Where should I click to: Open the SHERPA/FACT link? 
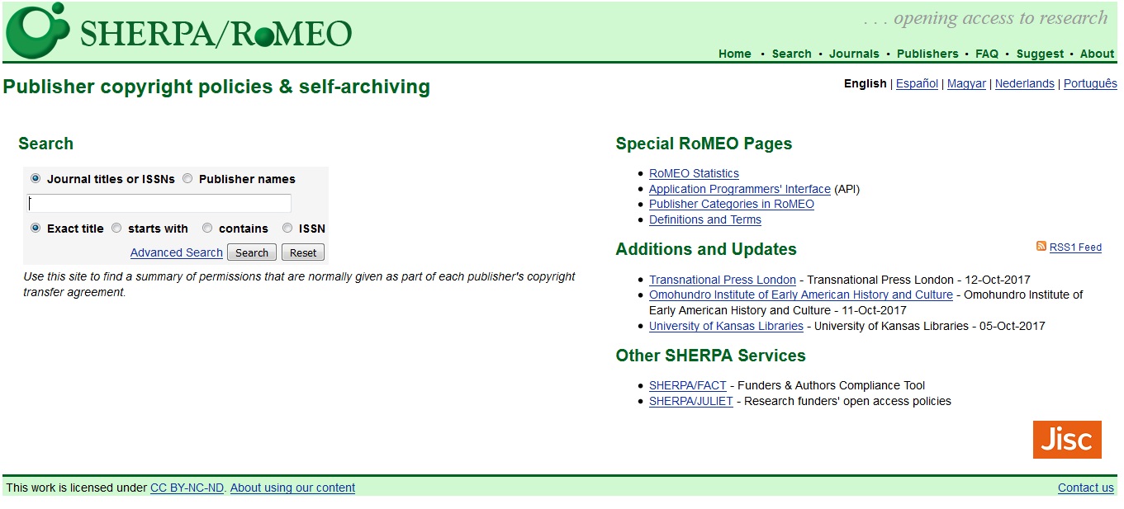[x=688, y=385]
